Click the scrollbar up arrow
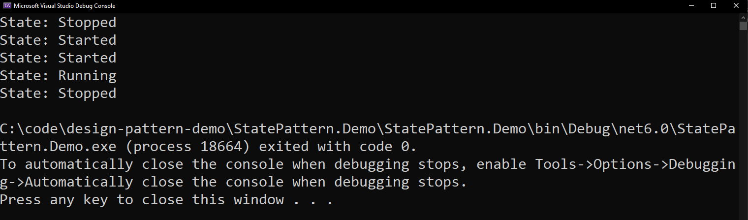 point(743,17)
